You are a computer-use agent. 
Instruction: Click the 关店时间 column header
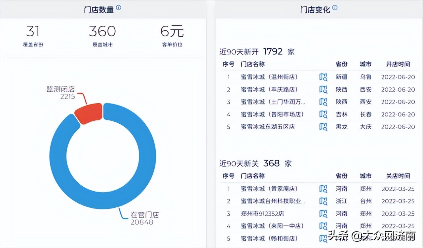(x=398, y=176)
